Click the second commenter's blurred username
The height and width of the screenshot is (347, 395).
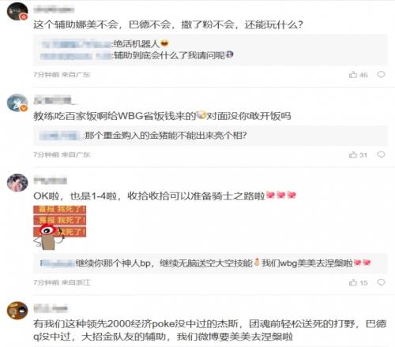tap(55, 100)
